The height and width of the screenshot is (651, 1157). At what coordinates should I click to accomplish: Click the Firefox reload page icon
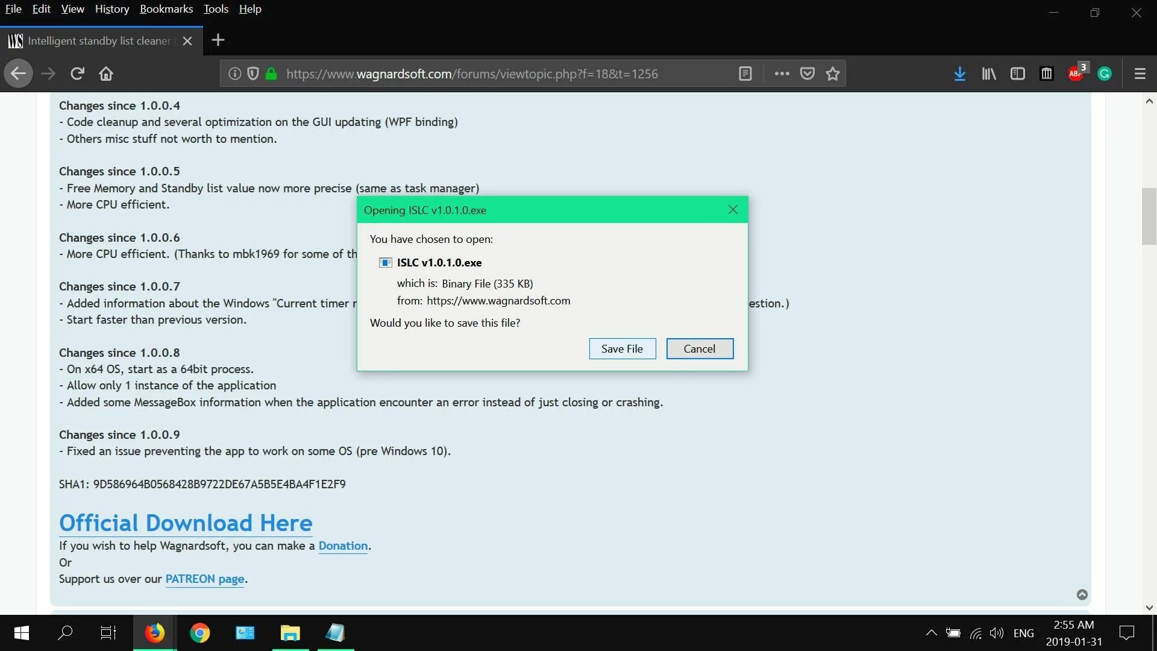[77, 74]
